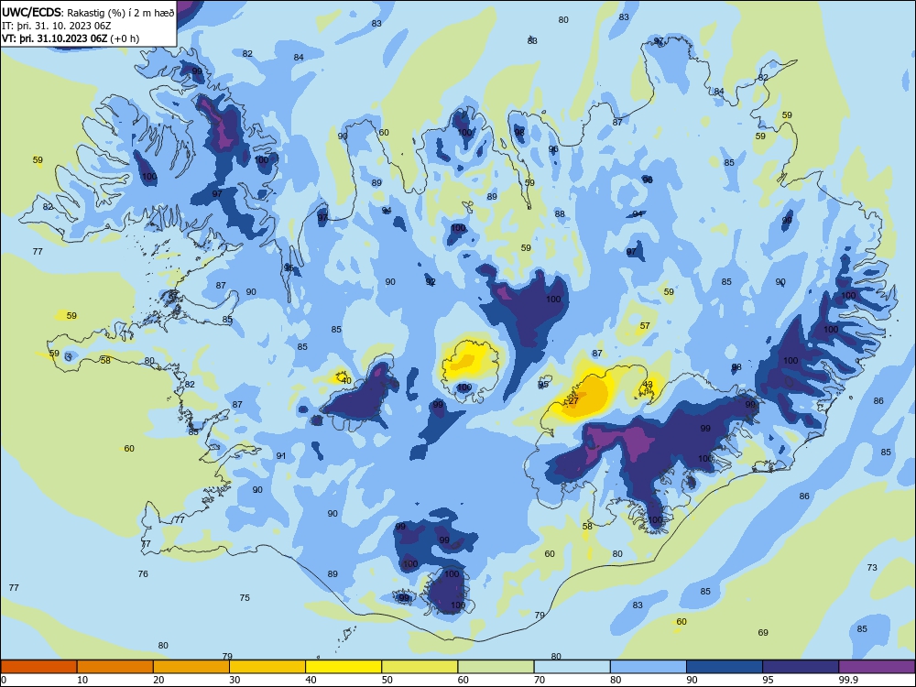
Task: Click the '75' value off the southwest coast
Action: tap(245, 597)
